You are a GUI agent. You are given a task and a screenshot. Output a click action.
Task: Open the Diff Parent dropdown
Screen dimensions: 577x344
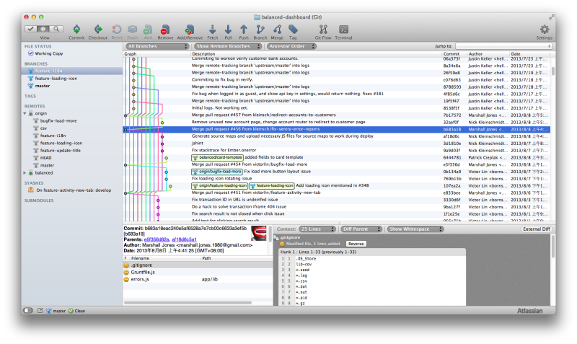pyautogui.click(x=361, y=229)
